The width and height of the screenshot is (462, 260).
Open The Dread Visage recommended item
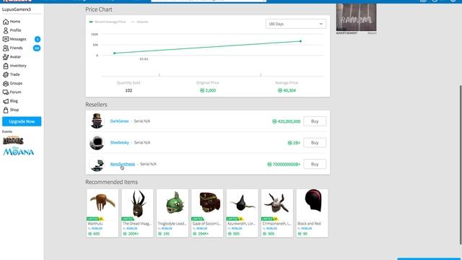click(x=137, y=213)
